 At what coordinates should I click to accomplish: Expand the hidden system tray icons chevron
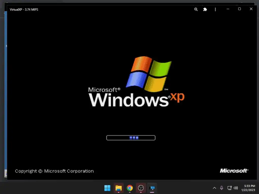click(214, 188)
